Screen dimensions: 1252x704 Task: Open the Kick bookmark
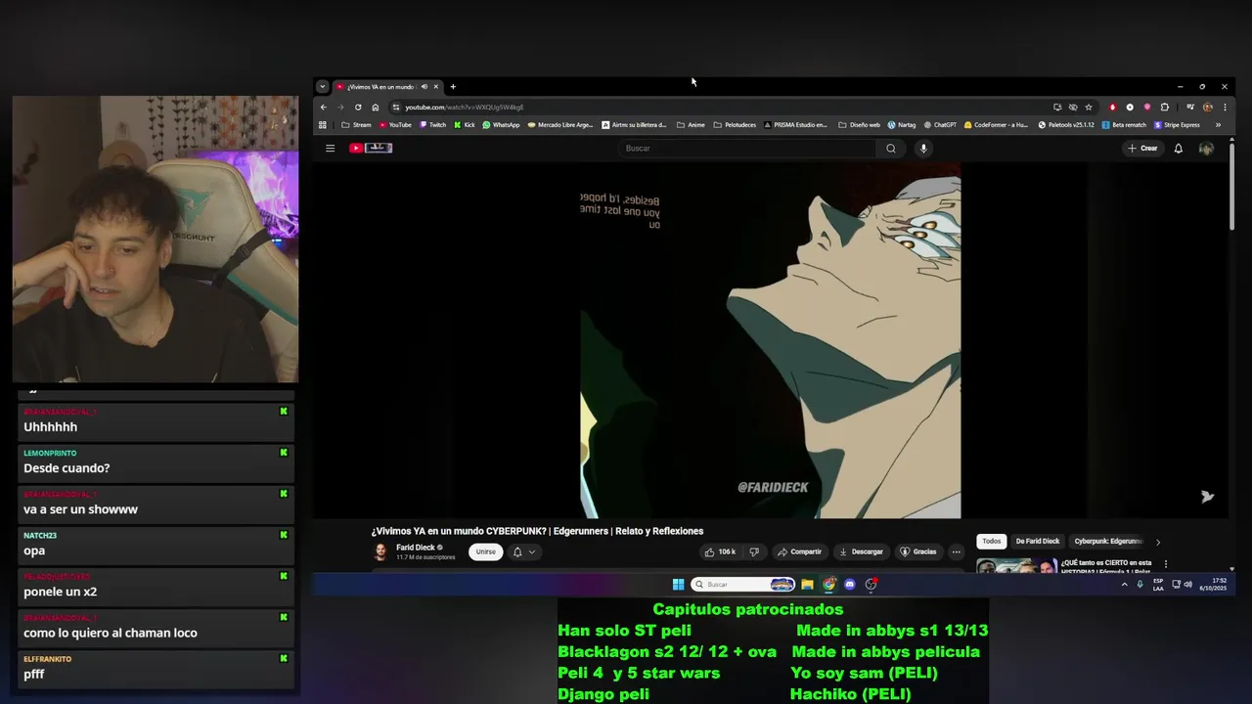464,125
